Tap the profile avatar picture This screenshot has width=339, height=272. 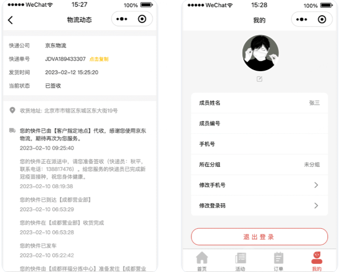click(x=260, y=53)
